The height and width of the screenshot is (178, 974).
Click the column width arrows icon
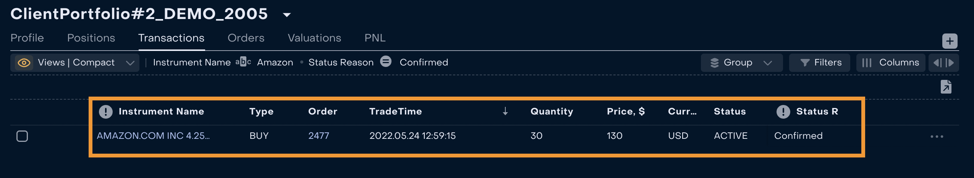click(x=943, y=63)
